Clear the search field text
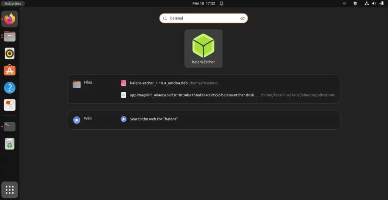388x200 pixels. point(242,18)
